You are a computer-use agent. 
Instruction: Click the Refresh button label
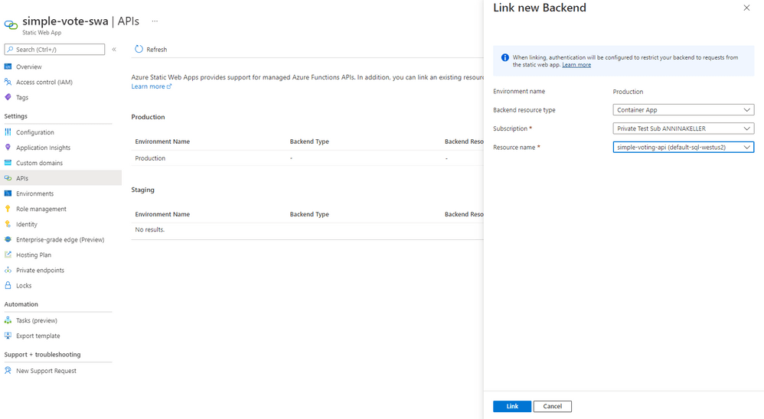coord(156,50)
